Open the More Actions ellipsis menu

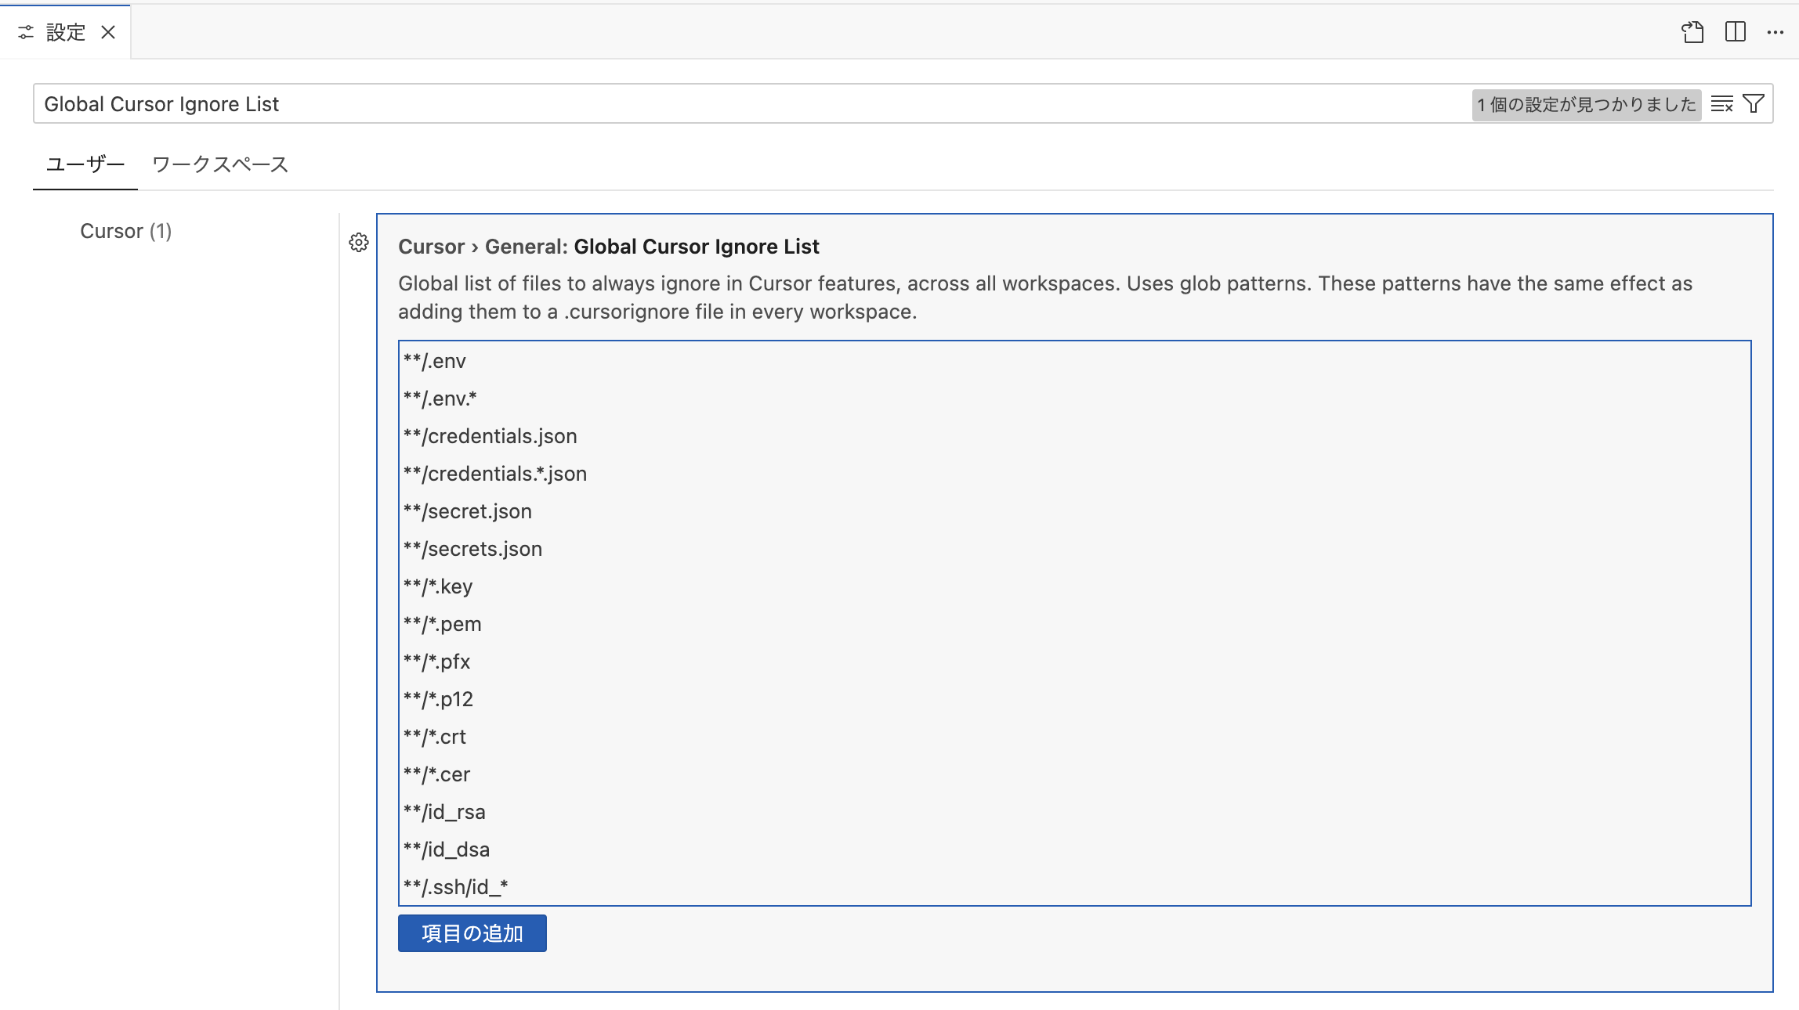click(1775, 32)
